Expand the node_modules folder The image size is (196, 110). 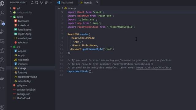click(x=11, y=12)
